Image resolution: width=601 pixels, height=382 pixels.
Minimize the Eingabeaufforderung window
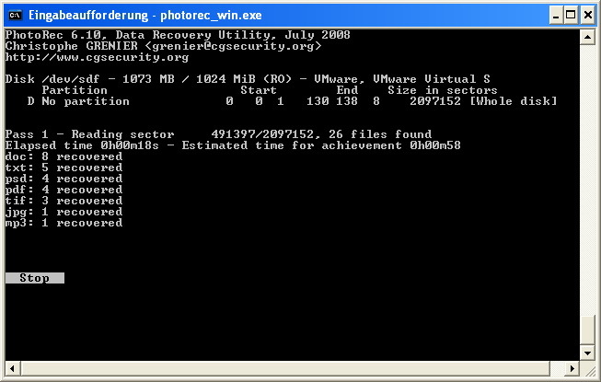(x=556, y=16)
